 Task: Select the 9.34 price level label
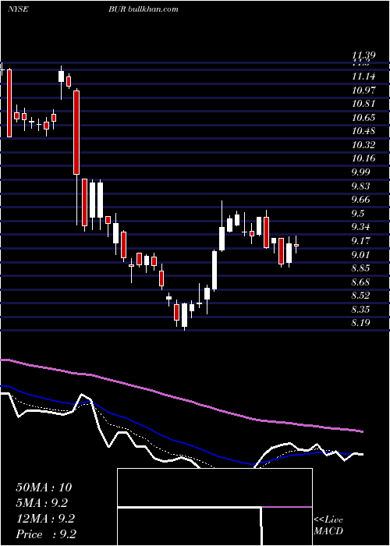[x=361, y=227]
